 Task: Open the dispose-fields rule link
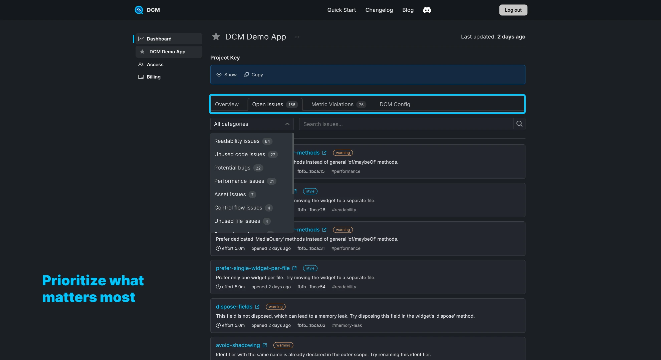(234, 307)
